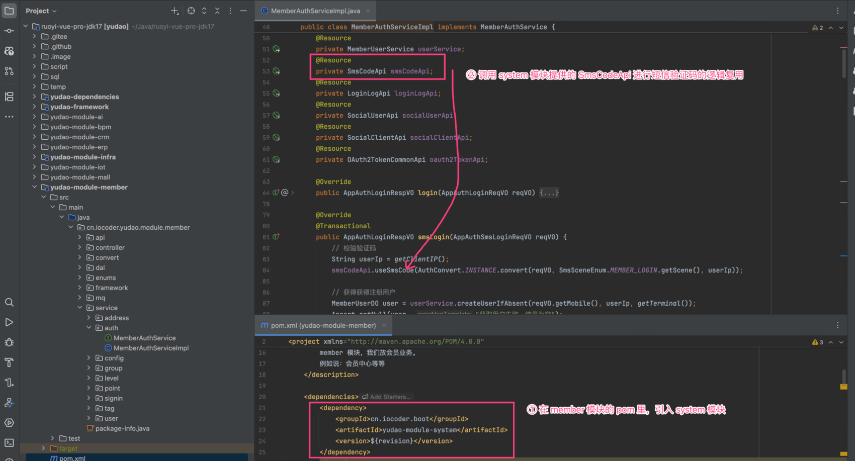This screenshot has width=855, height=461.
Task: Click Select Opened File crosshair icon
Action: (x=191, y=11)
